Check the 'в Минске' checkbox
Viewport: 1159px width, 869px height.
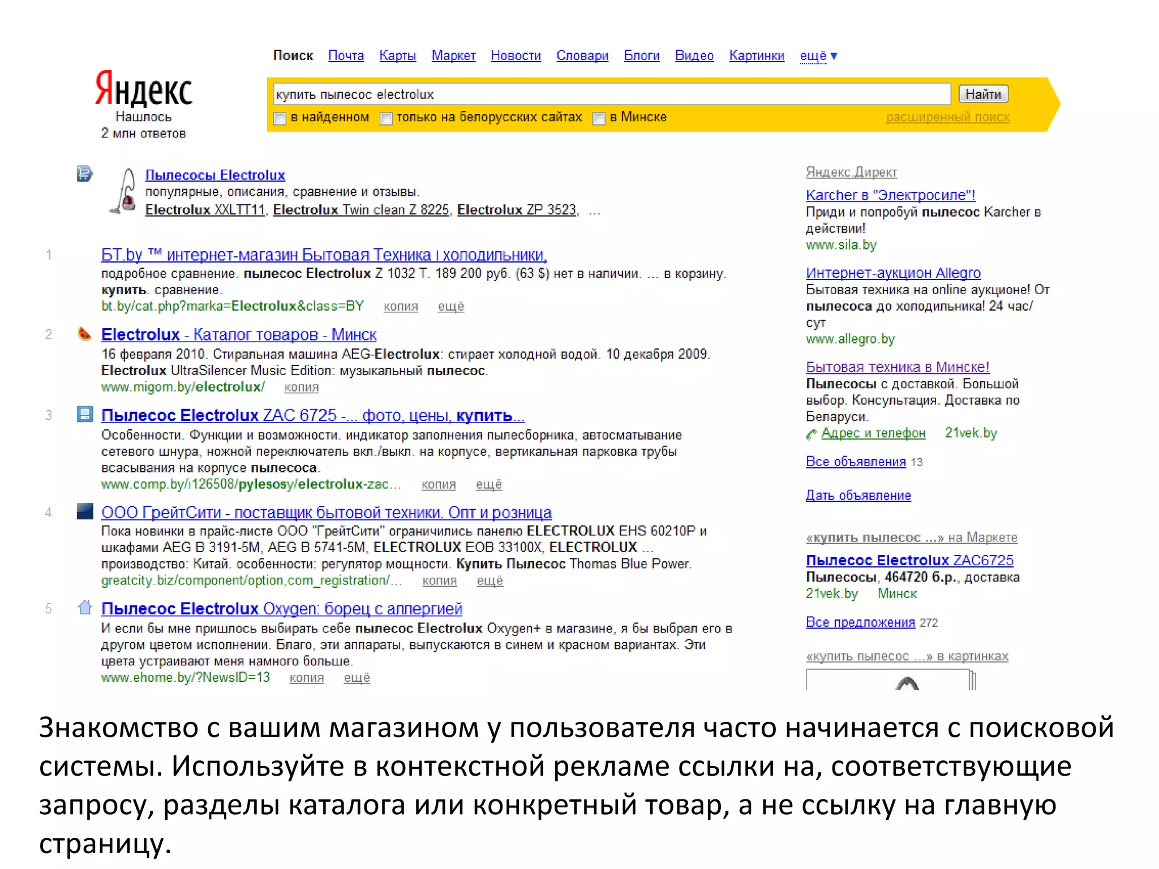tap(599, 119)
